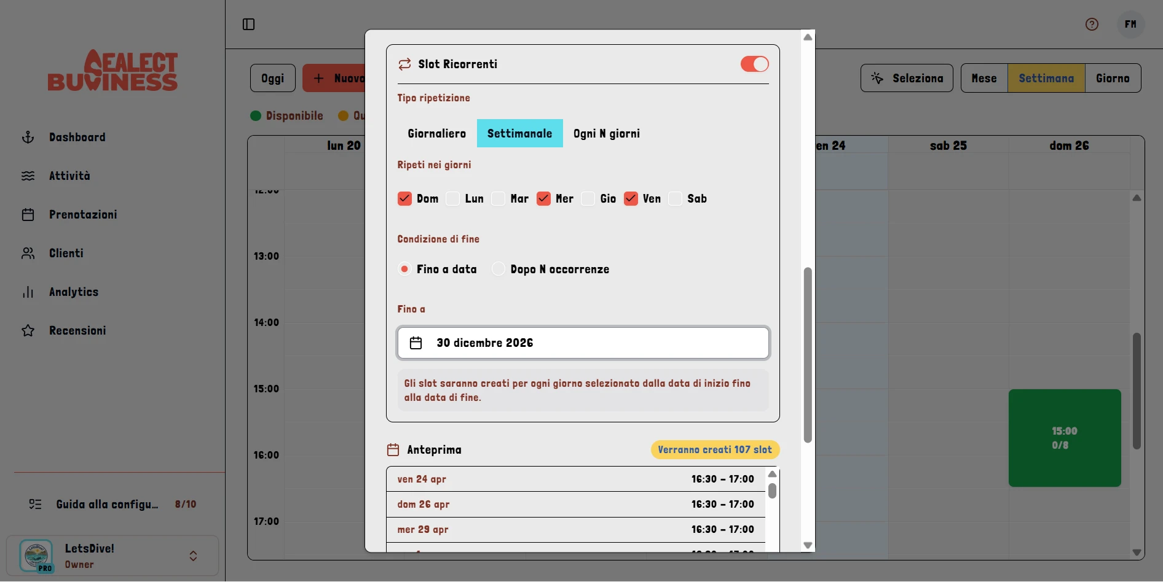Click the setup guide checklist icon

pyautogui.click(x=36, y=504)
